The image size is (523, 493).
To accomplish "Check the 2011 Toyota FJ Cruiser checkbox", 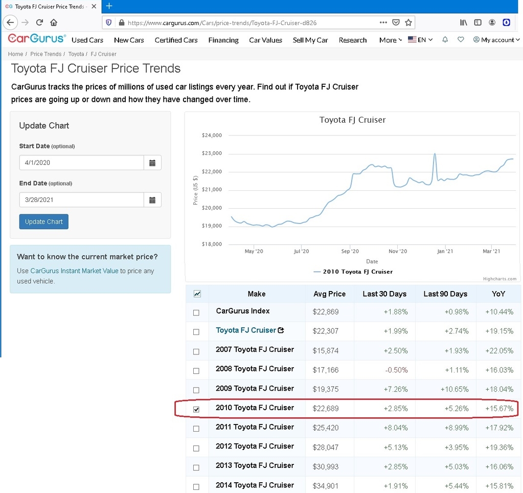I will point(196,429).
